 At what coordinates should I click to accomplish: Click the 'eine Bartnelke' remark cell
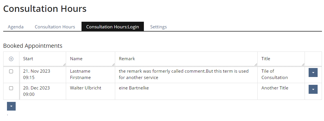point(134,88)
